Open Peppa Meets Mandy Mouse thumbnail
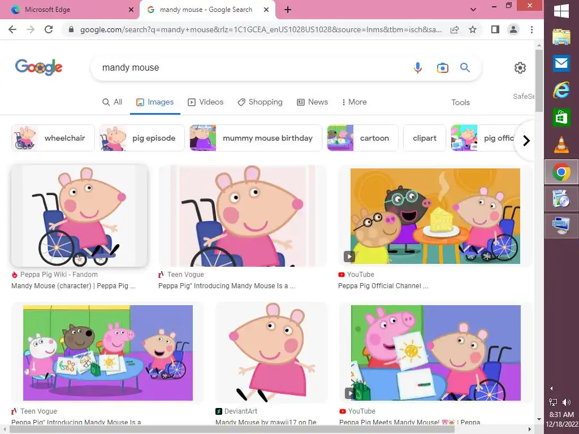The height and width of the screenshot is (434, 579). pyautogui.click(x=436, y=353)
